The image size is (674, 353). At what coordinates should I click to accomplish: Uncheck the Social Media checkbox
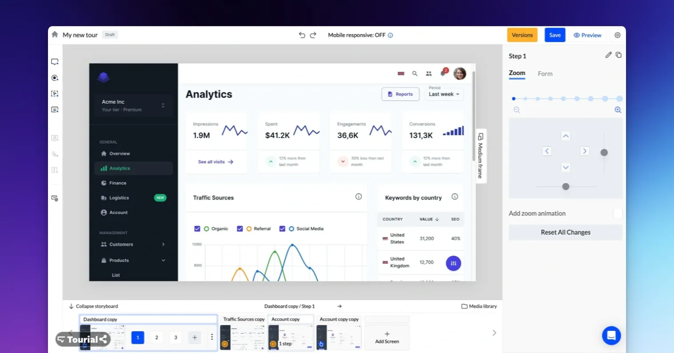click(282, 229)
